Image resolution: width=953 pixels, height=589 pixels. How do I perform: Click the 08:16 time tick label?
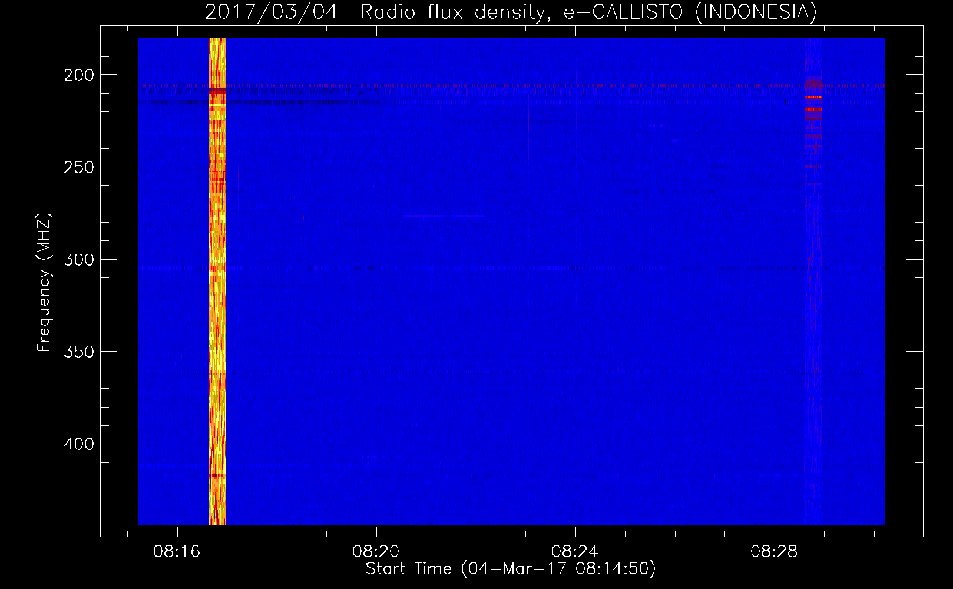[x=177, y=552]
